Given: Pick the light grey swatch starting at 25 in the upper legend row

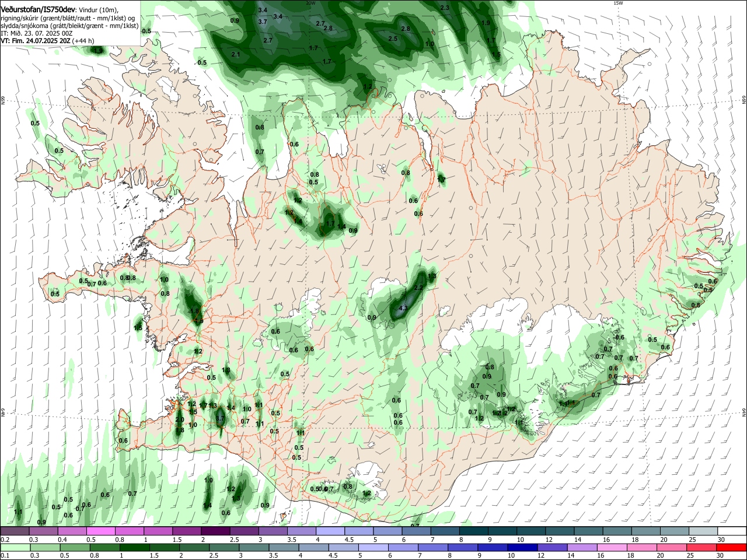Looking at the screenshot, I should (x=703, y=531).
